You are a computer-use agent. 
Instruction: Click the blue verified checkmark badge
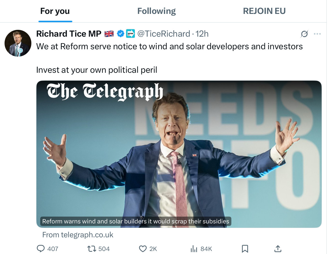point(121,34)
